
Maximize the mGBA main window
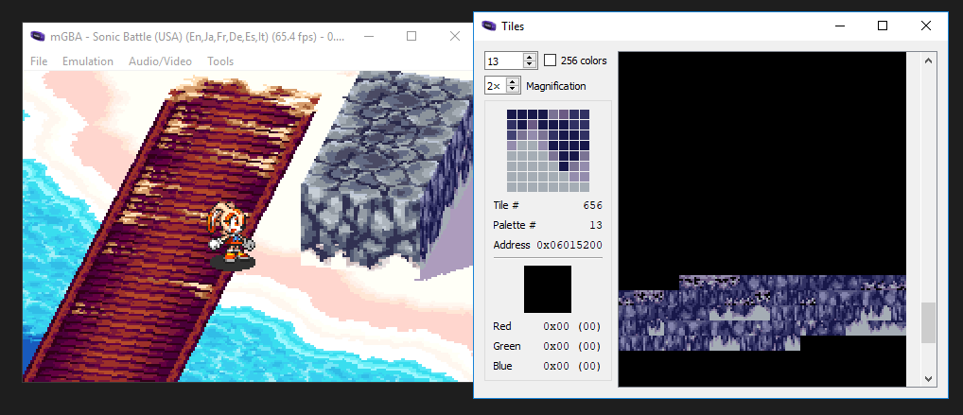pos(411,36)
